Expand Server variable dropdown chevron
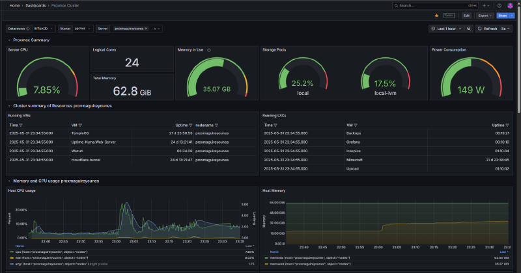 (159, 29)
